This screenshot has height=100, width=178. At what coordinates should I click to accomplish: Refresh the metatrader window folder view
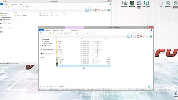(88, 7)
